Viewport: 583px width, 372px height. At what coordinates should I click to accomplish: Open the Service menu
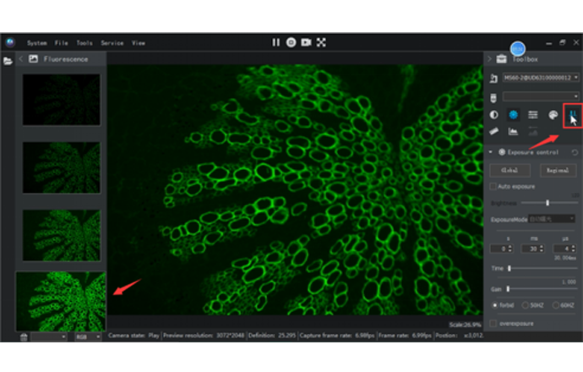(112, 43)
